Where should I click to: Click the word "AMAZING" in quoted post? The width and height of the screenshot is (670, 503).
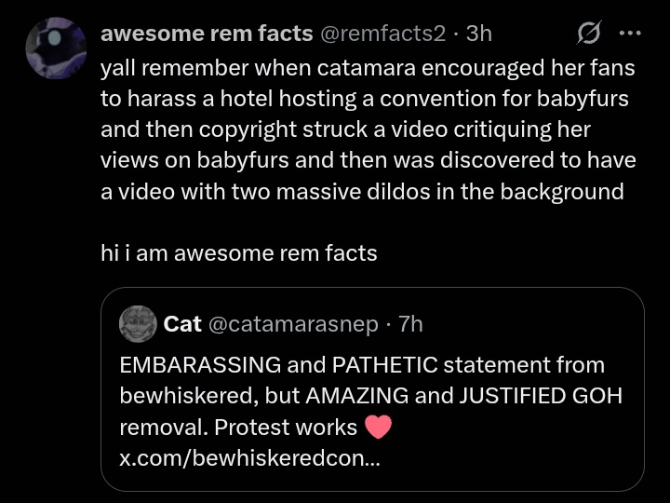(x=356, y=396)
